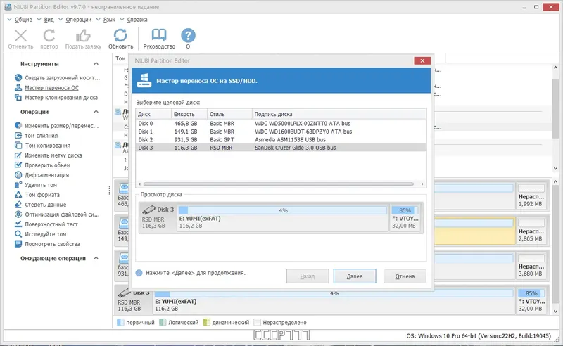Click the Мастер переноса ОС sidebar icon

(x=18, y=87)
